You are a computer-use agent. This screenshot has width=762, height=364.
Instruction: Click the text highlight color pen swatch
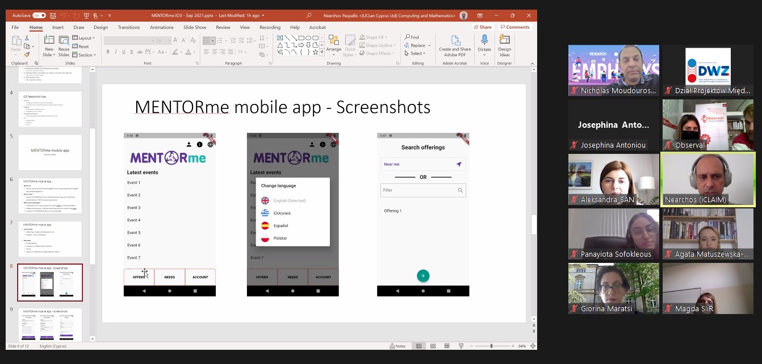(x=175, y=52)
